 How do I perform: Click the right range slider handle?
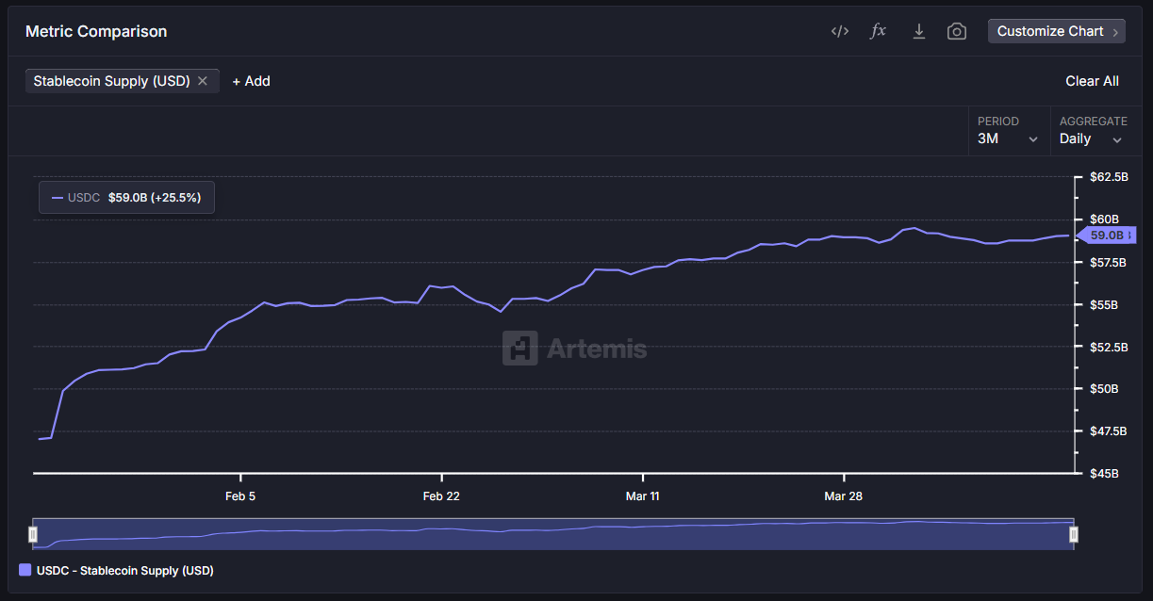[x=1073, y=535]
